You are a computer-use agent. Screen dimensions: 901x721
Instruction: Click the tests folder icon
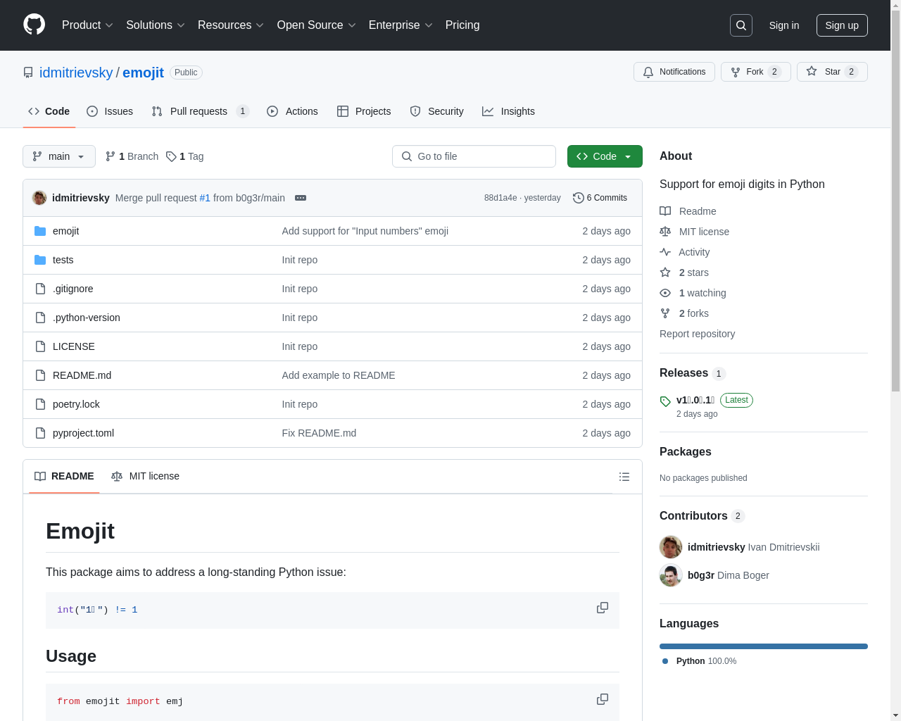point(40,260)
